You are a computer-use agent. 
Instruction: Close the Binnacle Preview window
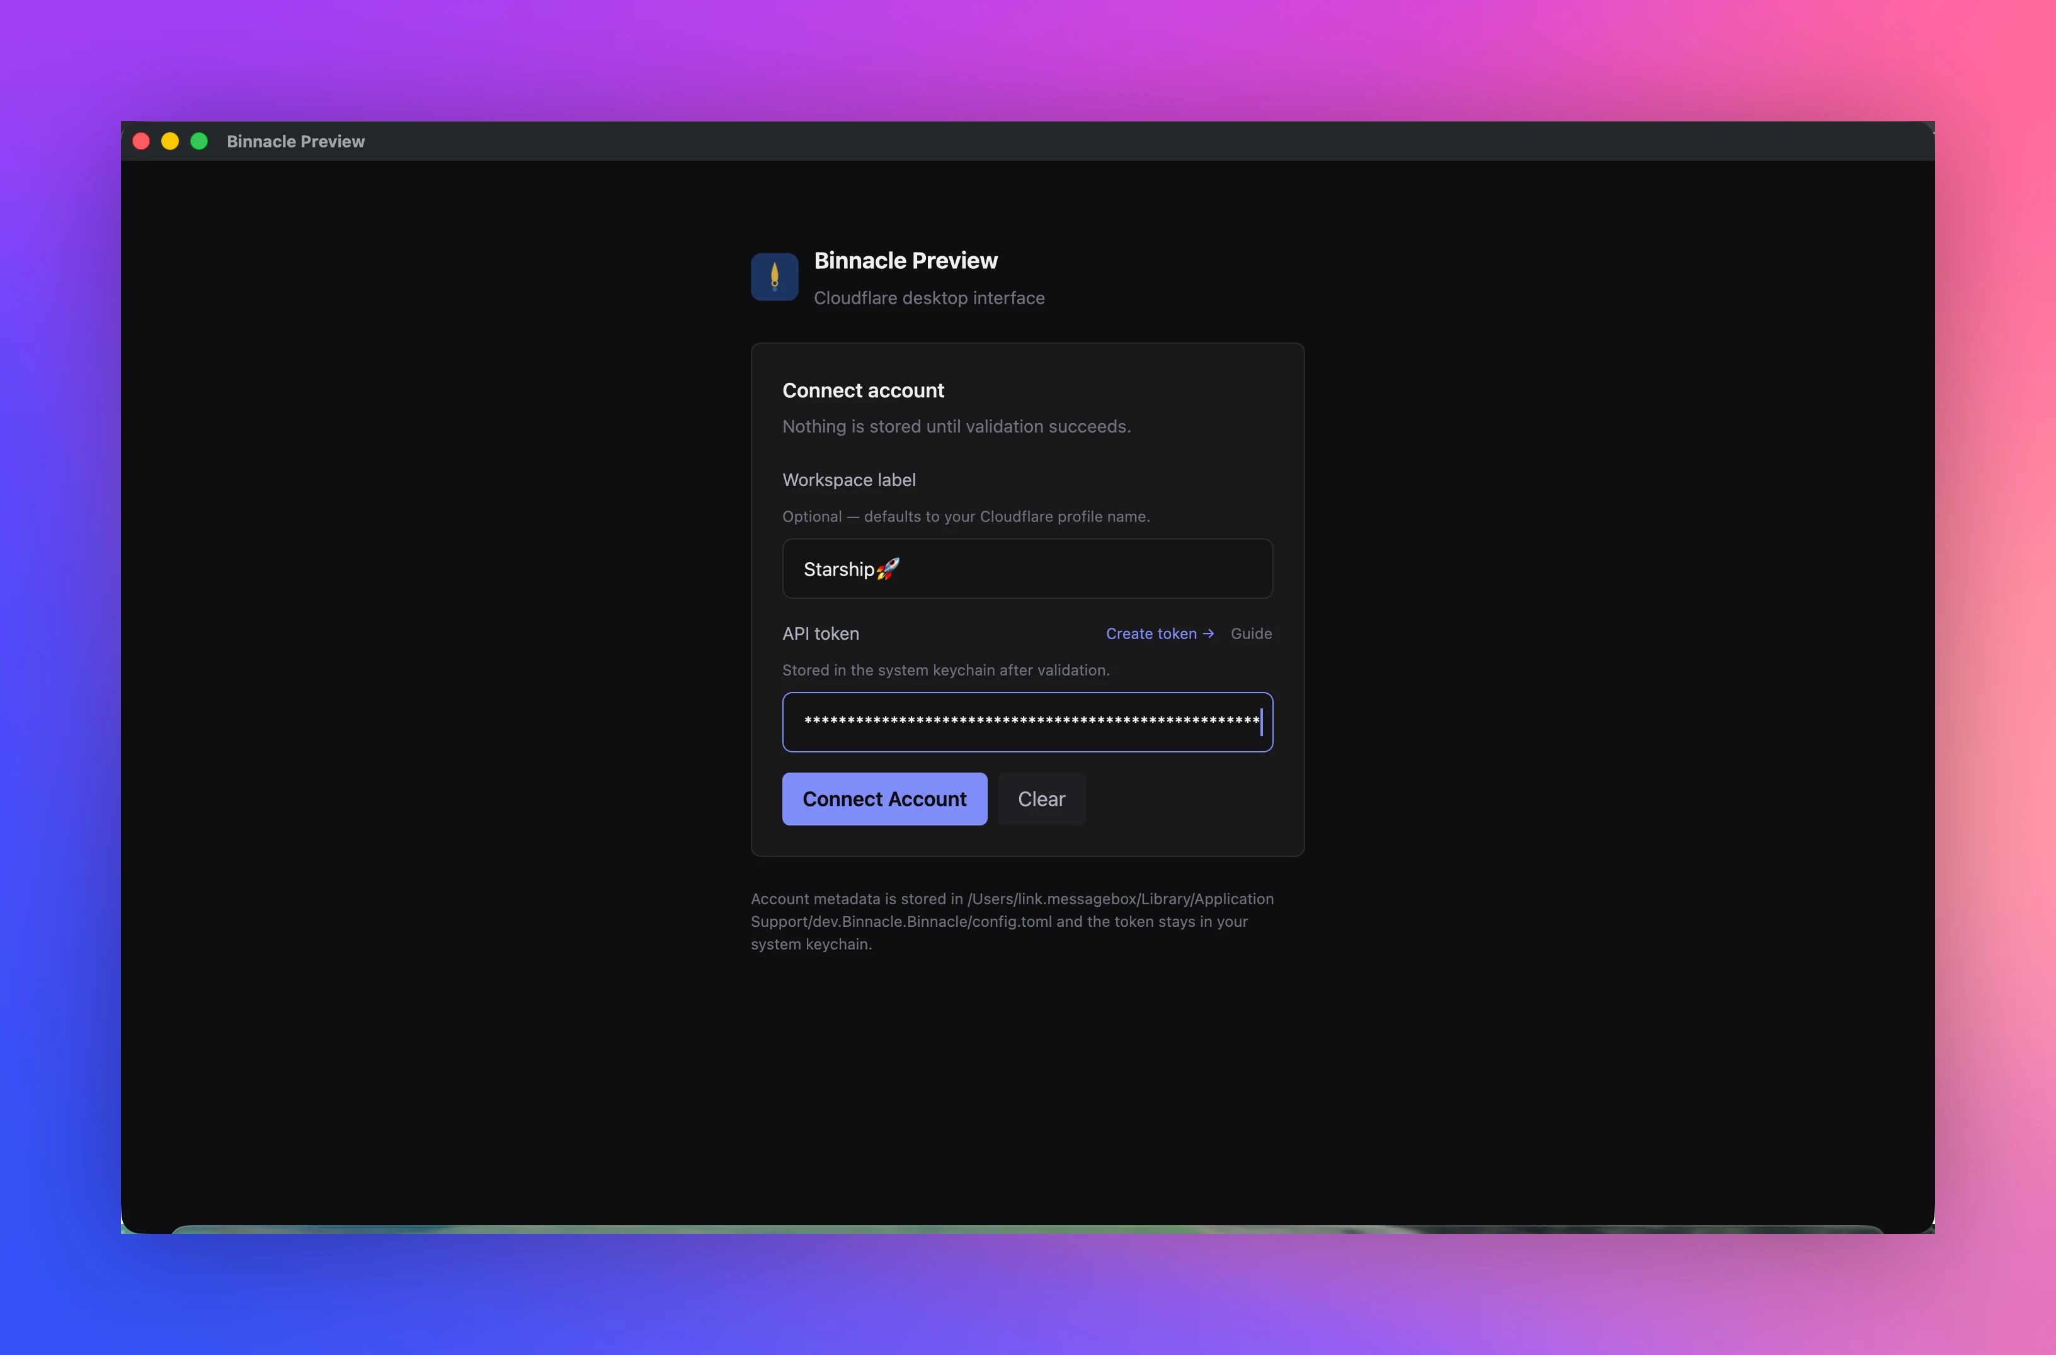(x=141, y=141)
